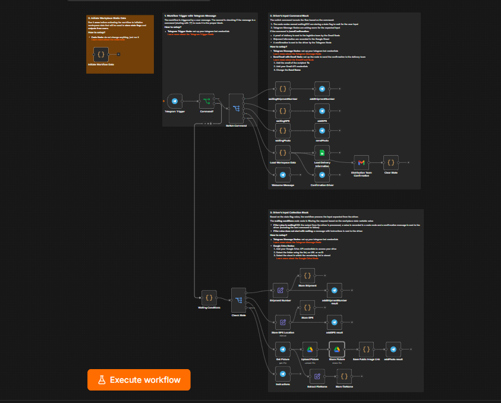Select the waitingPhoto code node
This screenshot has height=403, width=501.
tap(283, 131)
